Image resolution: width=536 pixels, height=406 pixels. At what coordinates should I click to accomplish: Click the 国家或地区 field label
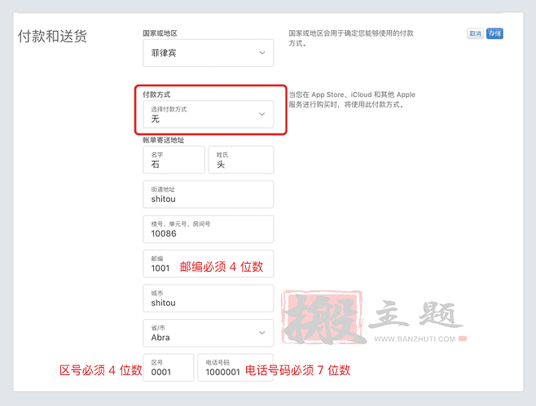[x=160, y=33]
